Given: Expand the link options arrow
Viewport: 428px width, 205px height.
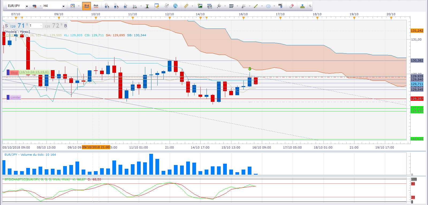Looking at the screenshot, I should coord(40,6).
